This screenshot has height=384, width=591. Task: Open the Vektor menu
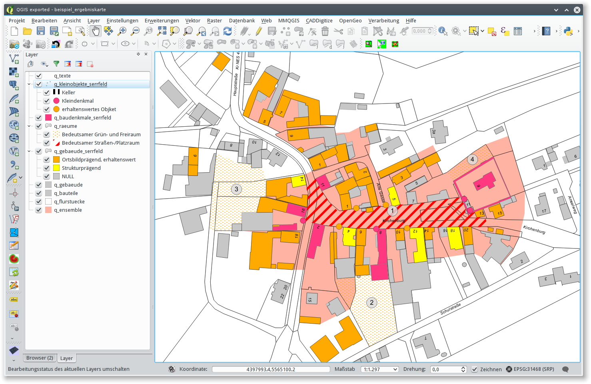tap(192, 20)
